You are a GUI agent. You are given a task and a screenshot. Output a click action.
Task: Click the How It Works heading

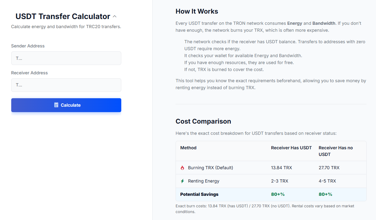[197, 11]
